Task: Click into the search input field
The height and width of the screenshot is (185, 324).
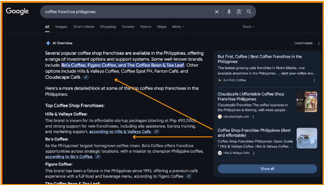Action: coord(128,12)
